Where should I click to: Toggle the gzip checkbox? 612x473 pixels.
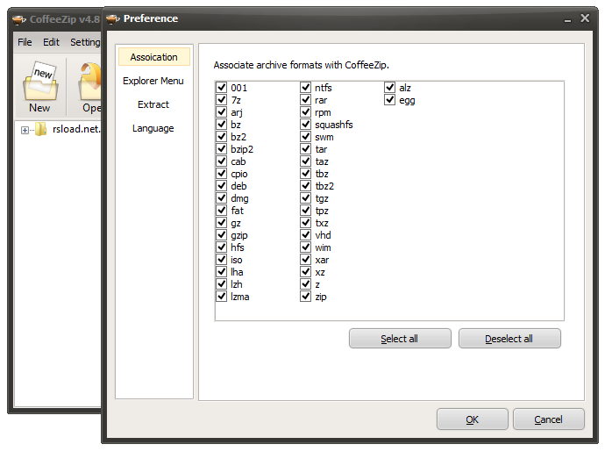click(x=222, y=234)
